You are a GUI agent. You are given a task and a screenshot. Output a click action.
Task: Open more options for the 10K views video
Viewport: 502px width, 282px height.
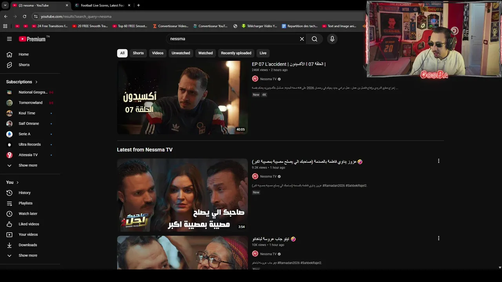tap(438, 238)
